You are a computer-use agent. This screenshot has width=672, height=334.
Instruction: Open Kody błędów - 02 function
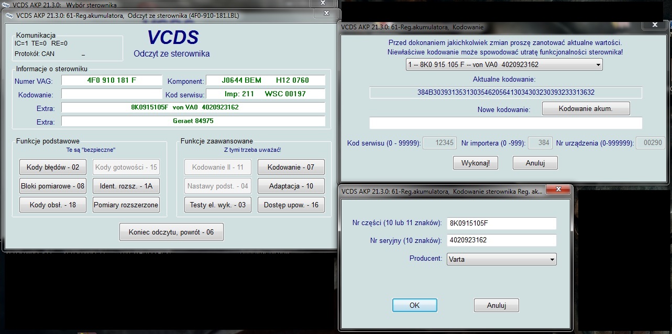click(x=53, y=167)
